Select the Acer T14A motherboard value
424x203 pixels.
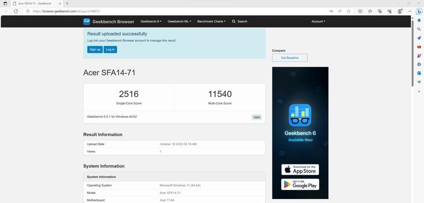167,200
